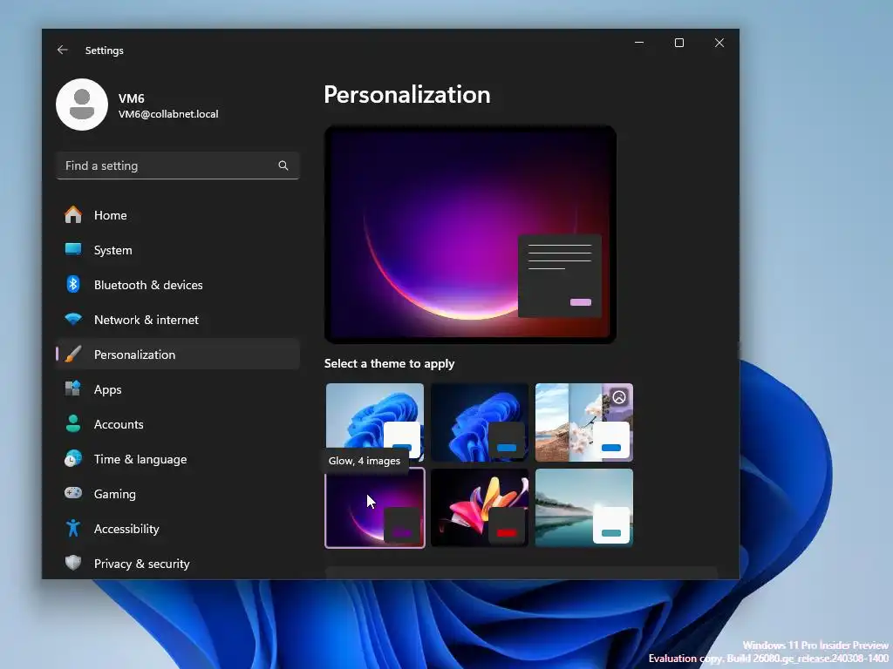Apply the Windows dark bloom theme

[x=480, y=422]
